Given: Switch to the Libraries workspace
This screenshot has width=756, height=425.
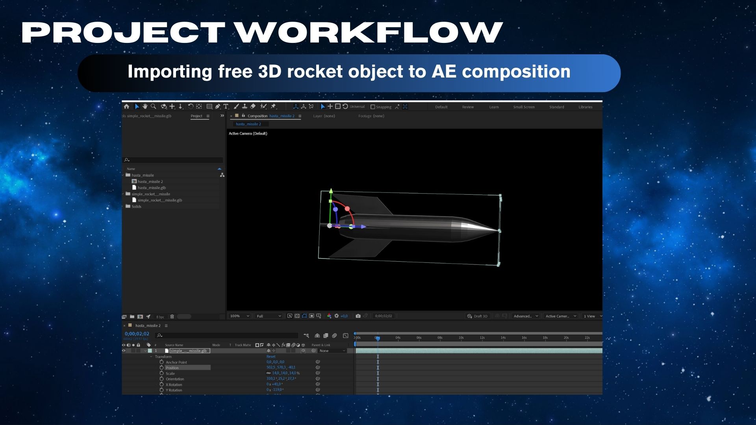Looking at the screenshot, I should click(585, 107).
